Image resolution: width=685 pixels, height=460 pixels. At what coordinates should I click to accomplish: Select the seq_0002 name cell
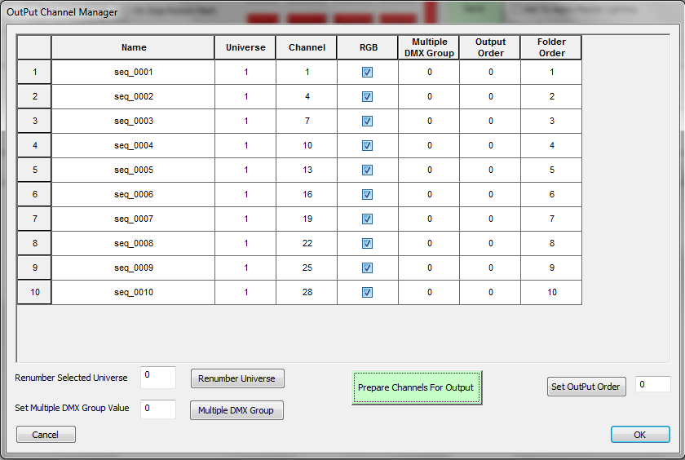(x=133, y=96)
